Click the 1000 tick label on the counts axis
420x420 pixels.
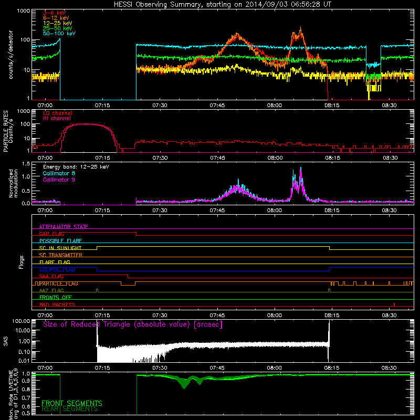(24, 11)
